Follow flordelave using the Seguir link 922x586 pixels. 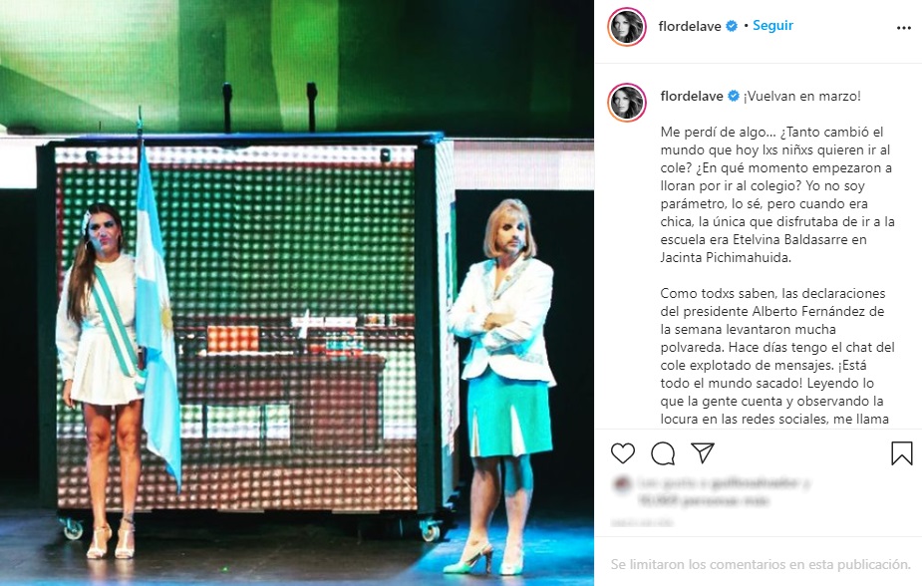point(772,25)
